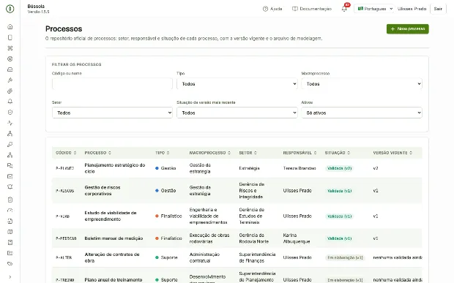Click Gerência da Rodovia Norte cell
This screenshot has height=283, width=454.
click(x=253, y=238)
